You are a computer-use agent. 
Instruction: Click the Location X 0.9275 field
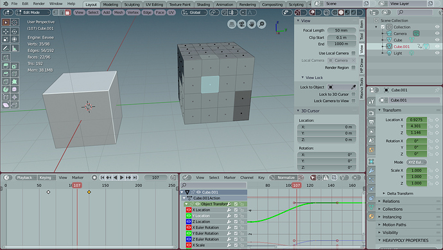point(417,120)
